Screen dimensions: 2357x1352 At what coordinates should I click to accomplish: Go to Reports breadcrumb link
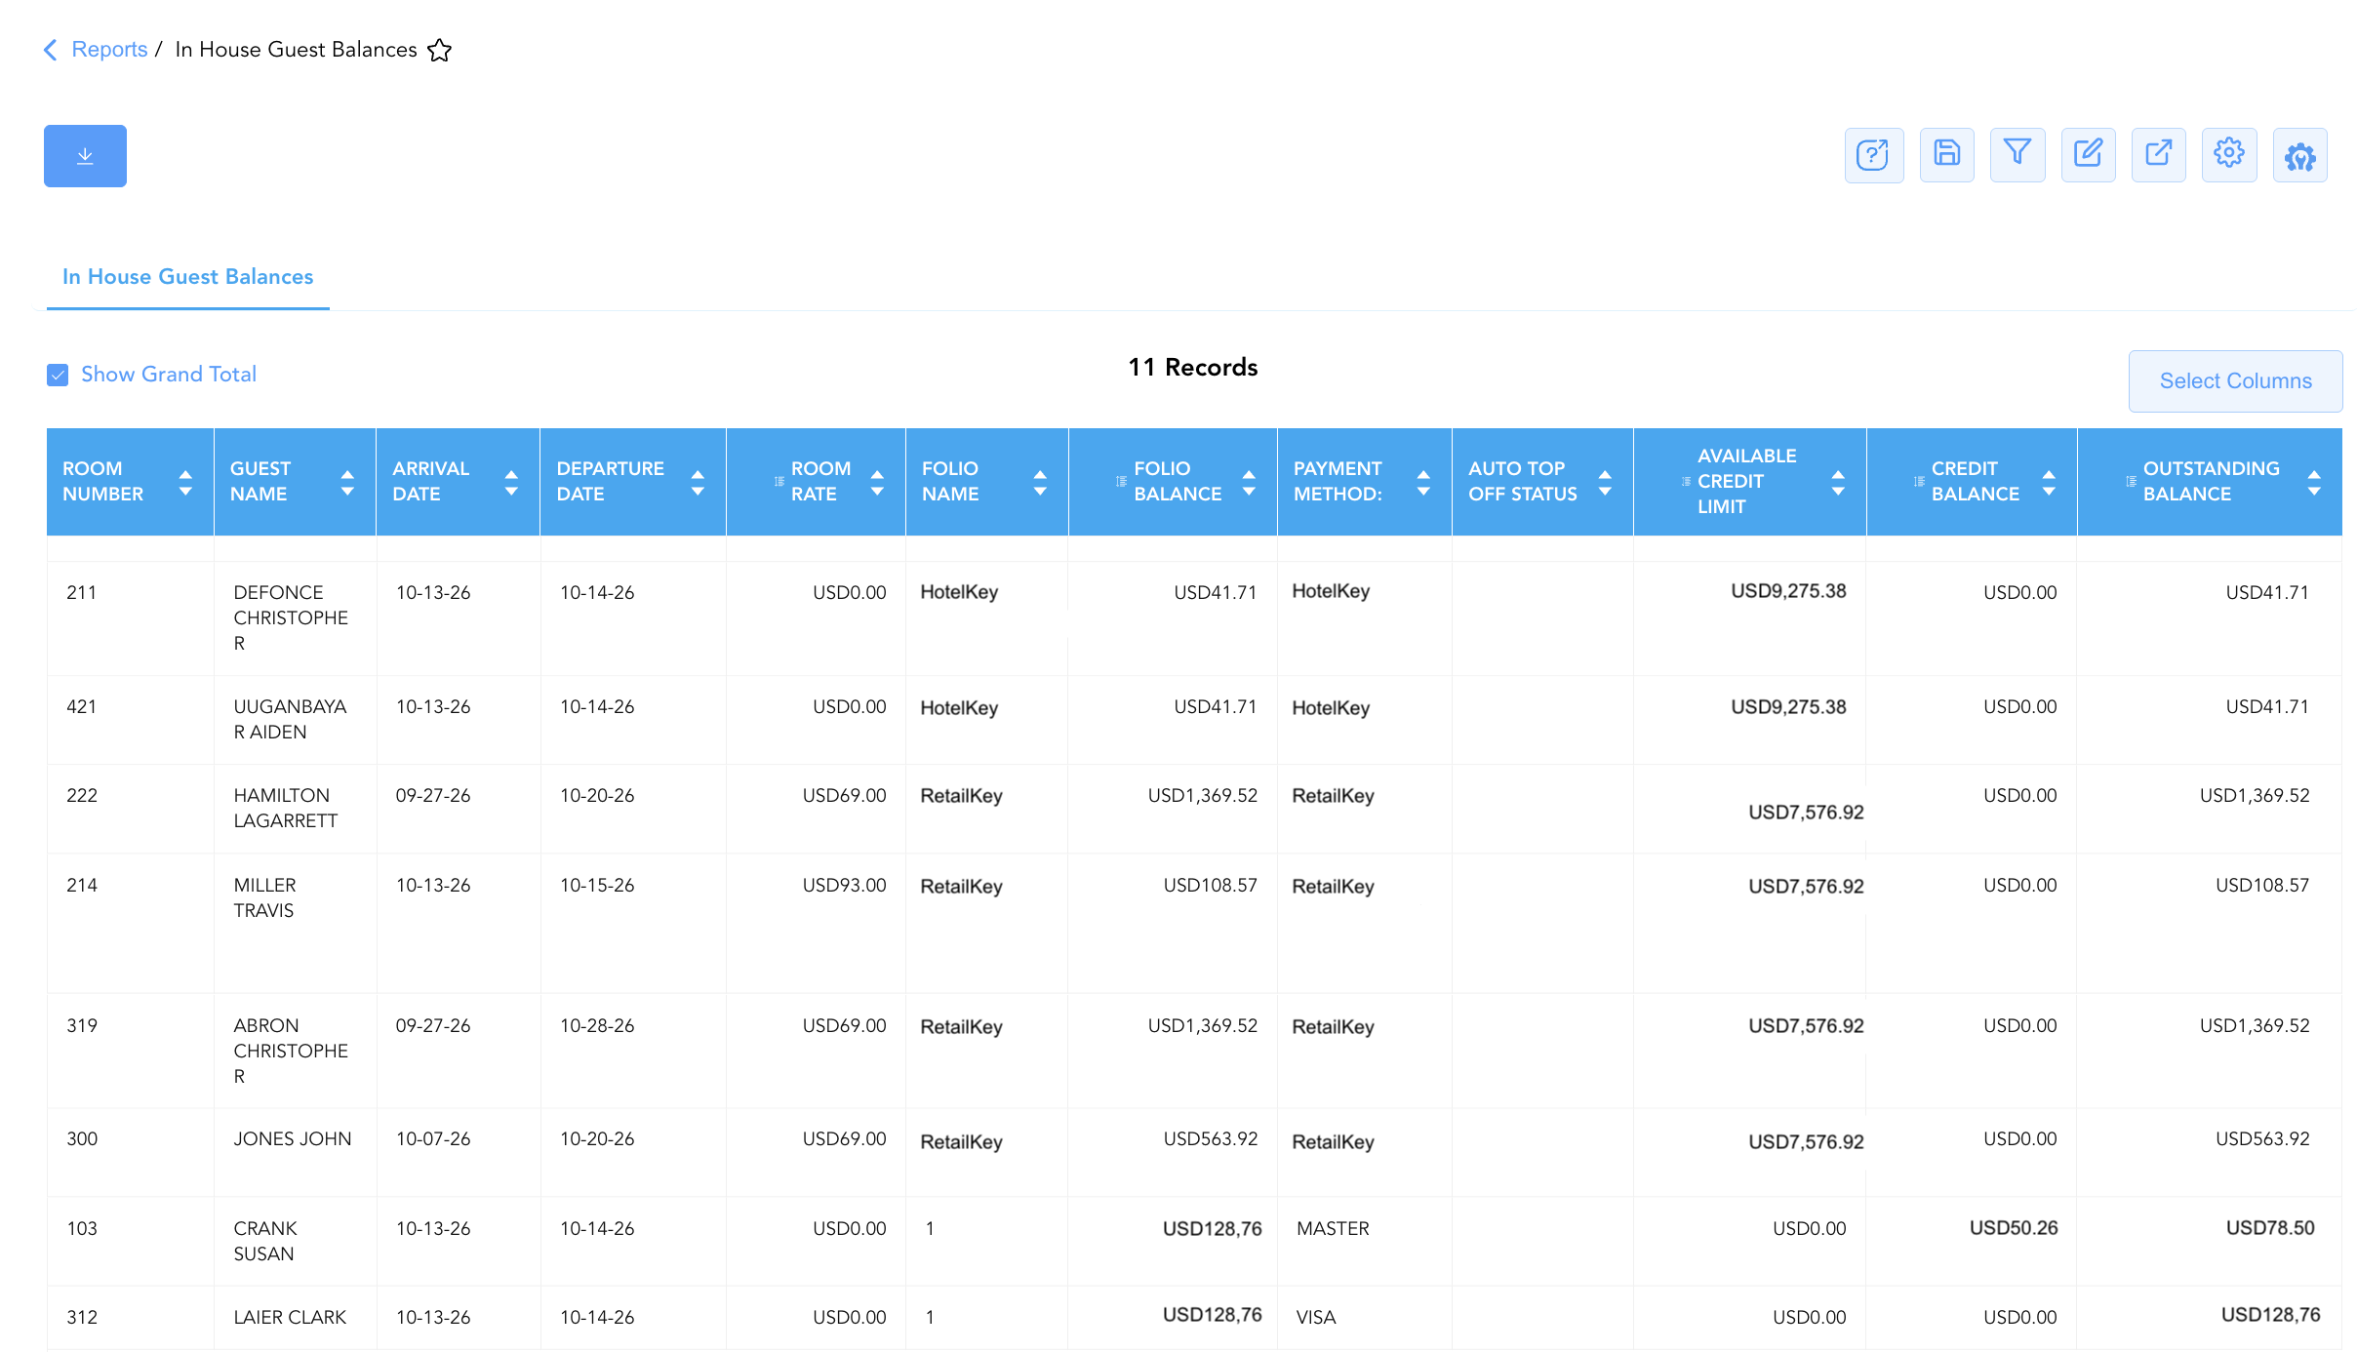pos(109,50)
